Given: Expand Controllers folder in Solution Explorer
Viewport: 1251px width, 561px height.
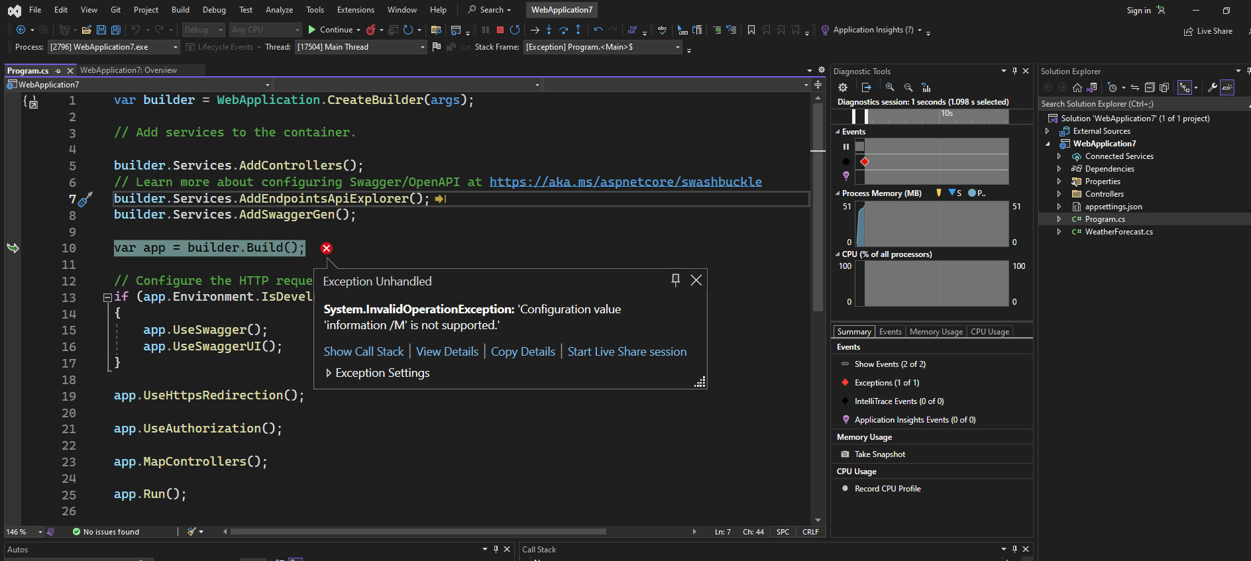Looking at the screenshot, I should [1059, 194].
